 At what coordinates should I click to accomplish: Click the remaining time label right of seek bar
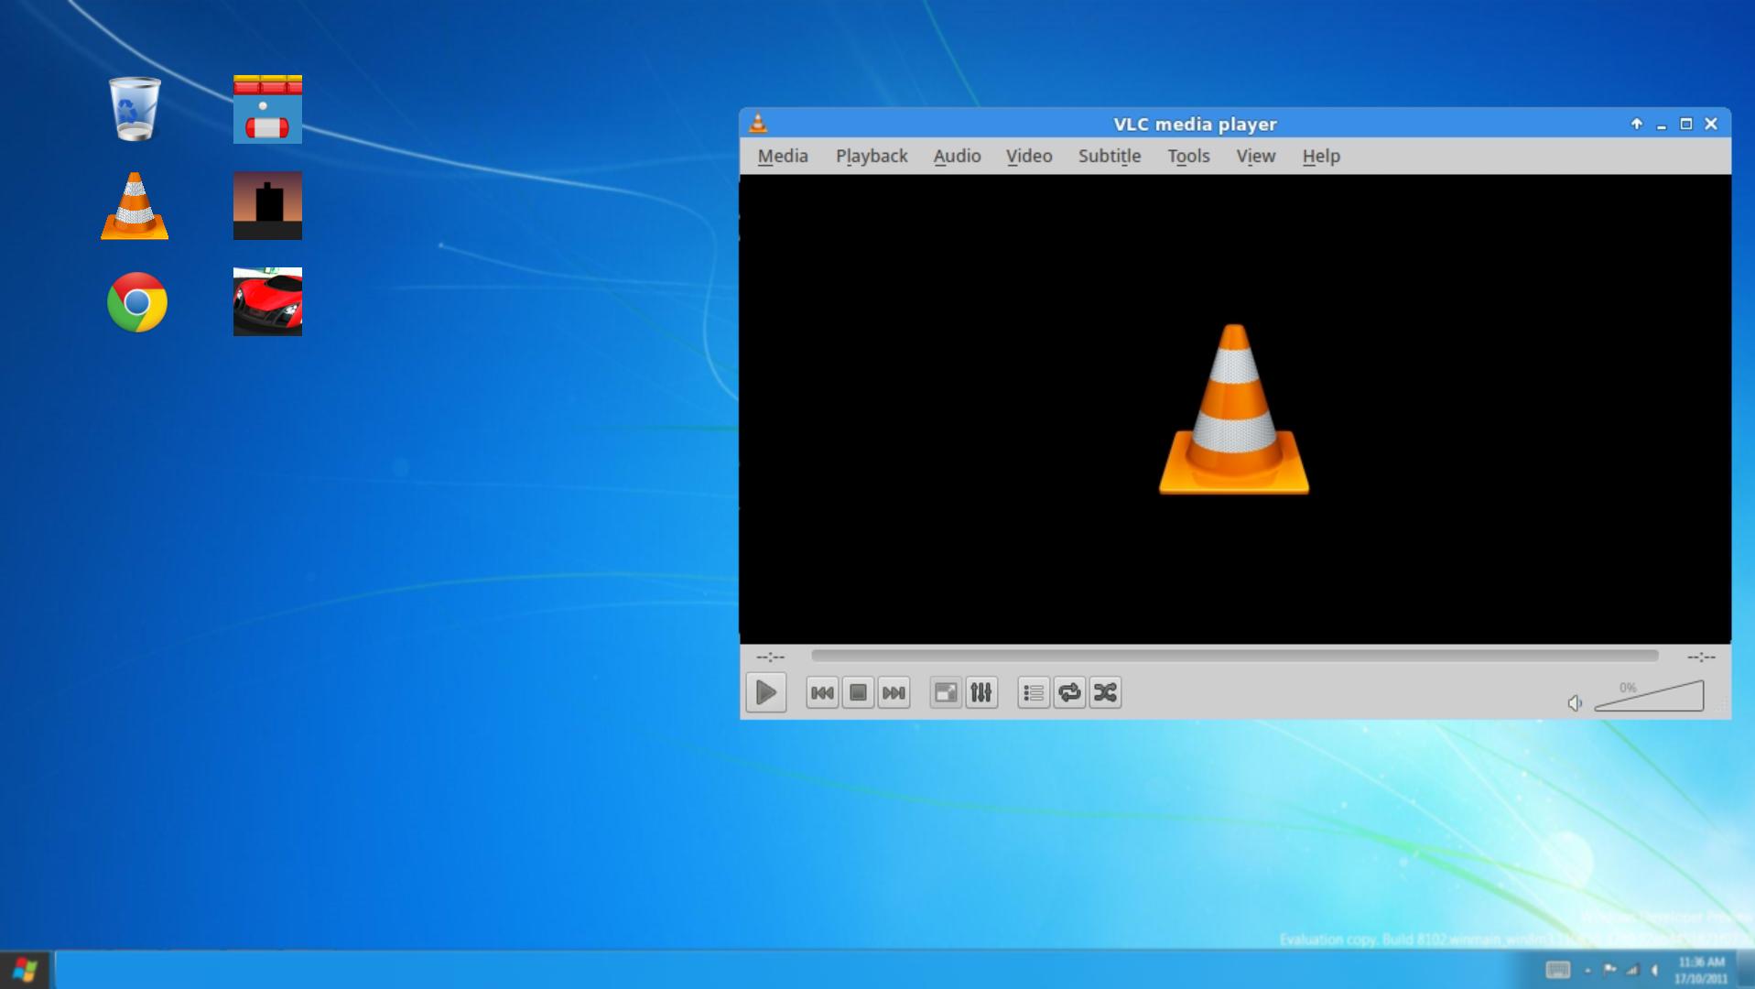point(1701,657)
